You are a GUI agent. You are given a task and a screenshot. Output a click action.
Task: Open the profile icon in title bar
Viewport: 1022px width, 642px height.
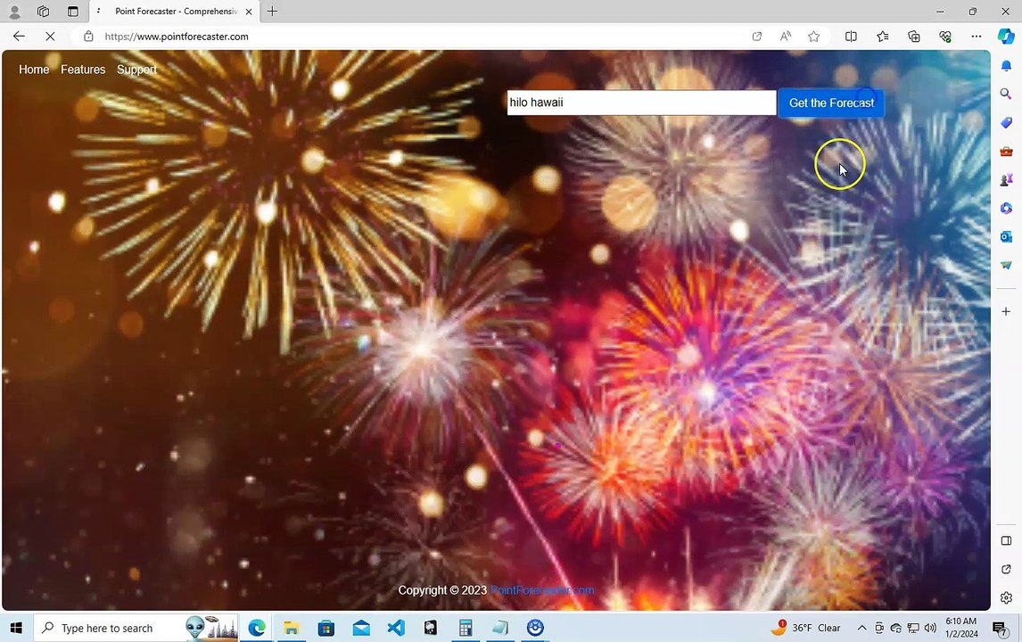tap(14, 11)
